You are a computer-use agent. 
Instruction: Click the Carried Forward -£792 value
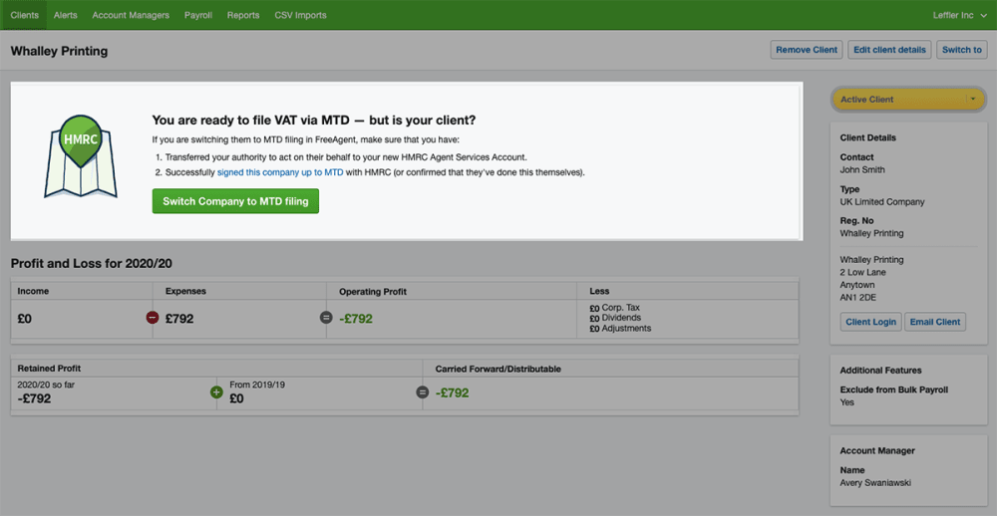click(452, 393)
